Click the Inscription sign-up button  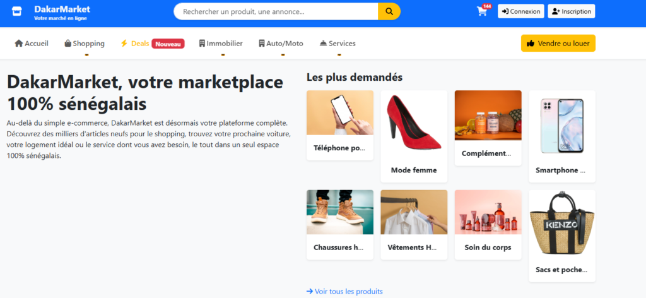[571, 11]
